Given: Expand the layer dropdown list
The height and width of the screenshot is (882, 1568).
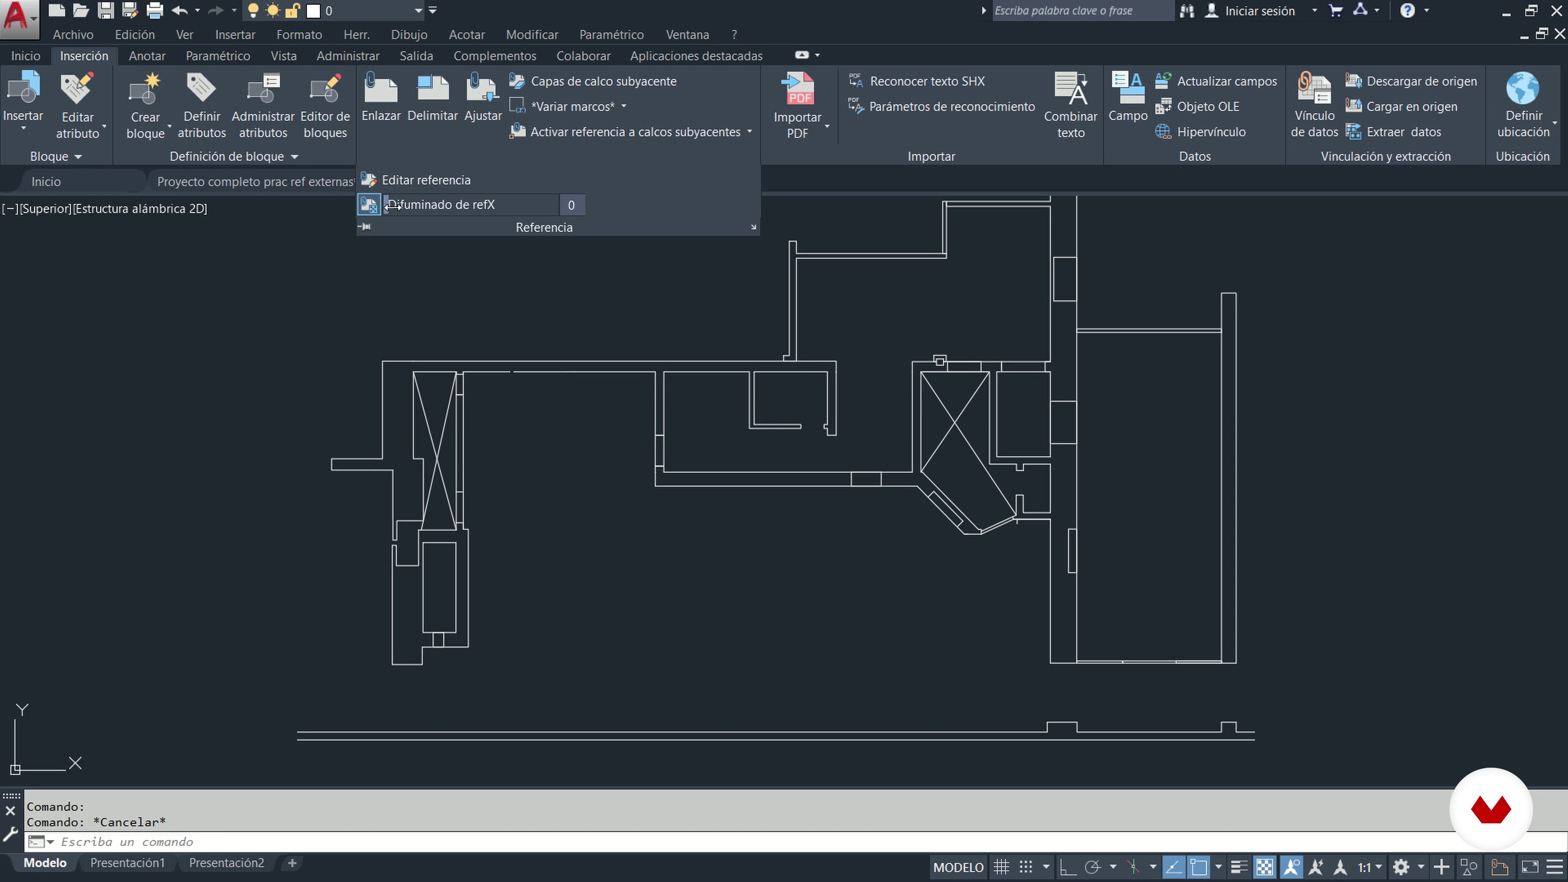Looking at the screenshot, I should pos(418,11).
